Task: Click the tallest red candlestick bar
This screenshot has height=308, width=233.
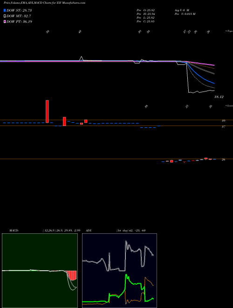Action: 47,112
